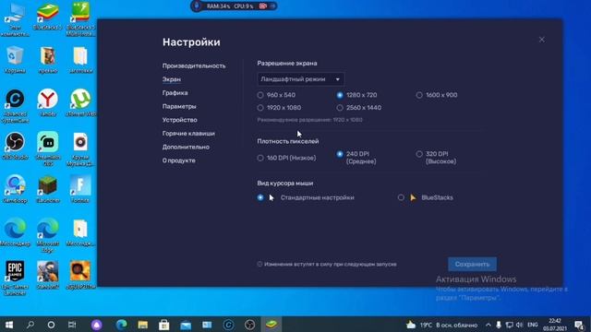
Task: Open the purple Alice assistant taskbar icon
Action: tap(96, 325)
